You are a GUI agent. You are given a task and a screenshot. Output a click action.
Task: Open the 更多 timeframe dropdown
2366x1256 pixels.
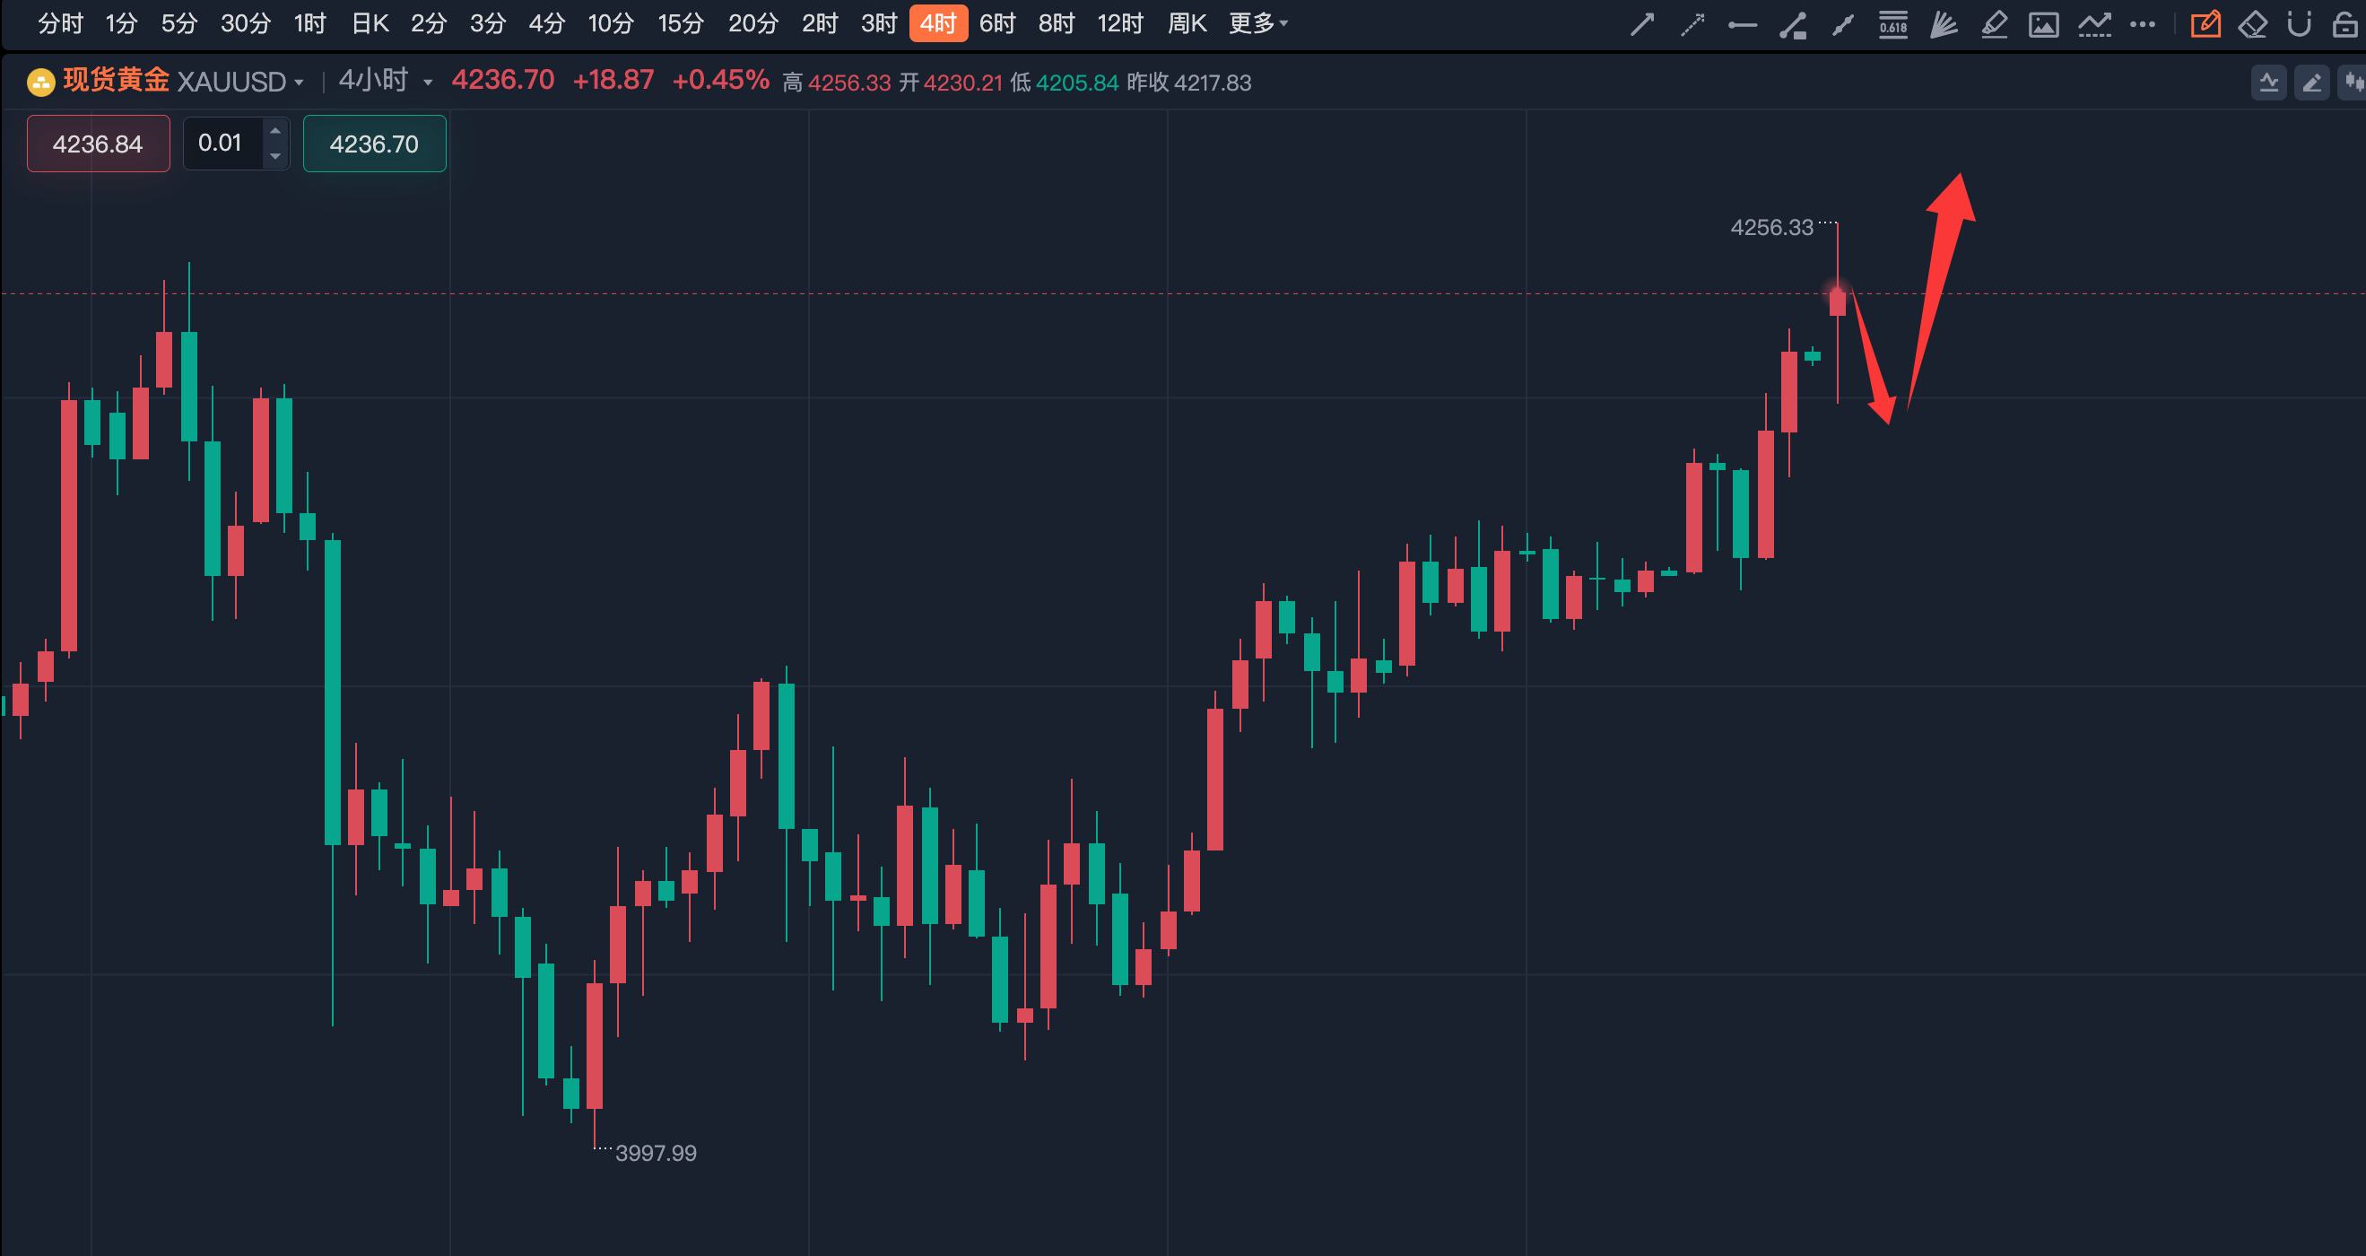(1257, 24)
